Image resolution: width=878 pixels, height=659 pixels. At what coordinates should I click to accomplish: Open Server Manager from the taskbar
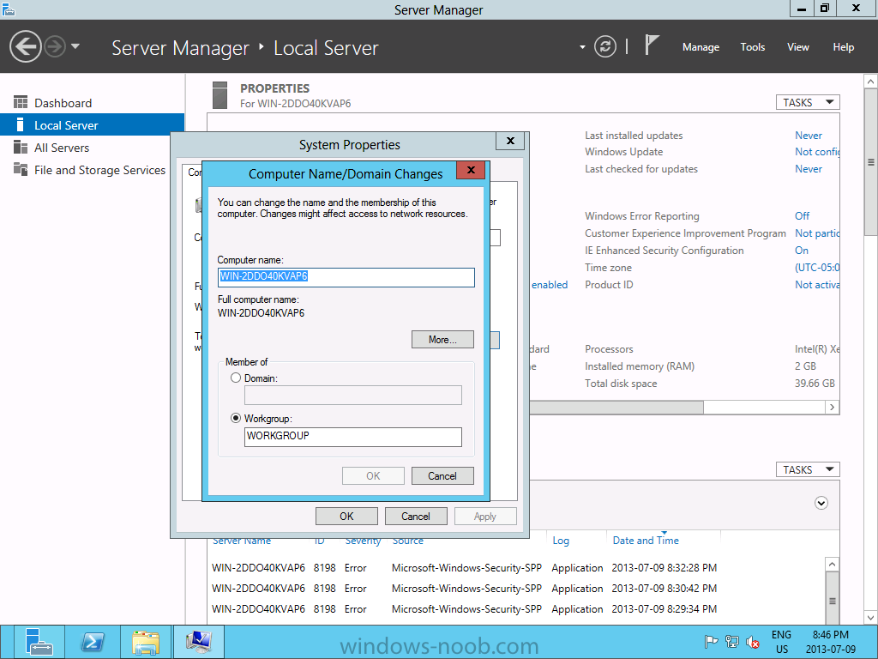tap(39, 642)
